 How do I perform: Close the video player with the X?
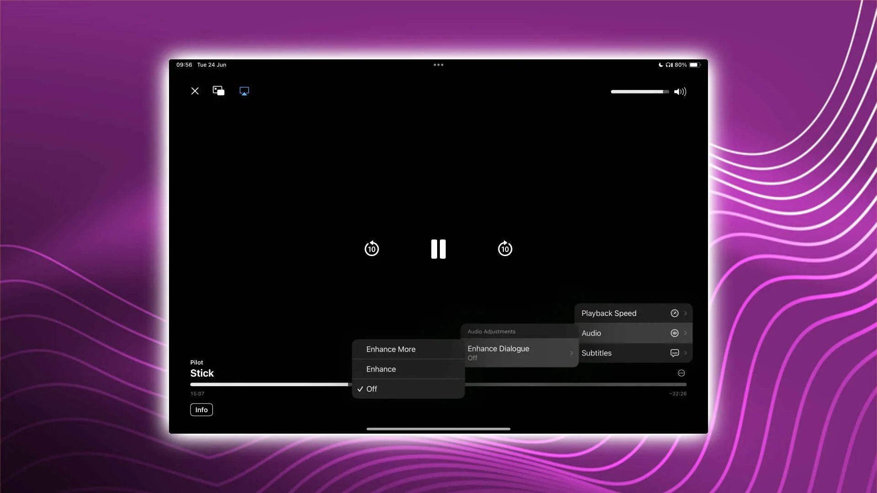195,91
